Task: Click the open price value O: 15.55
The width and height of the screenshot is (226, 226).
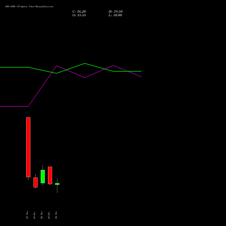Action: coord(79,15)
